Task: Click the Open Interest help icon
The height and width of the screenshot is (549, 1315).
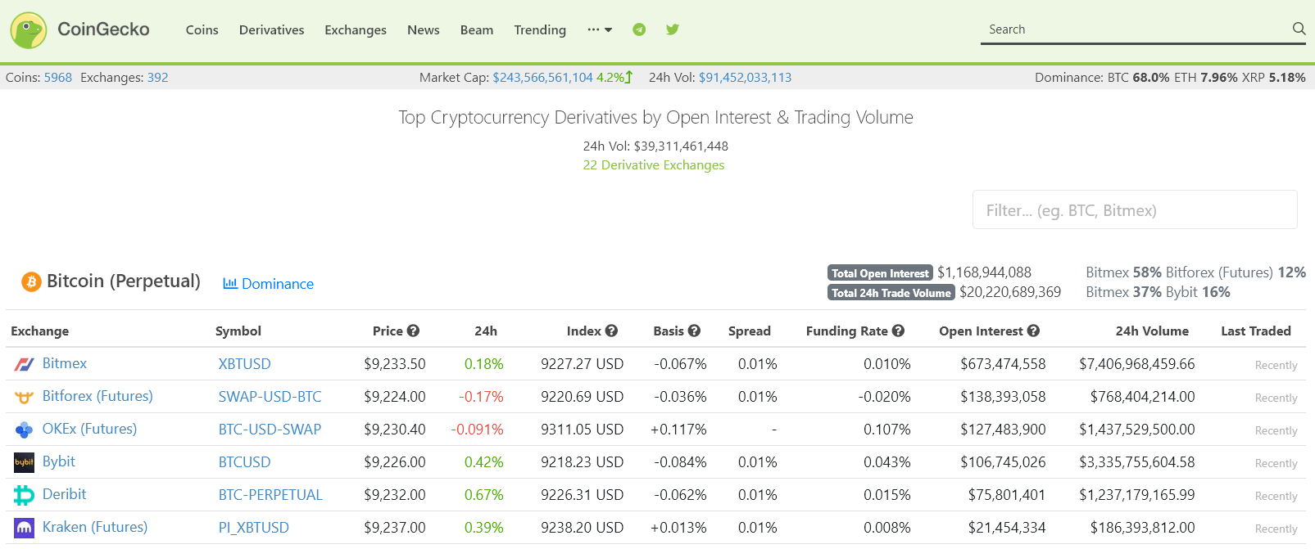Action: coord(1033,331)
